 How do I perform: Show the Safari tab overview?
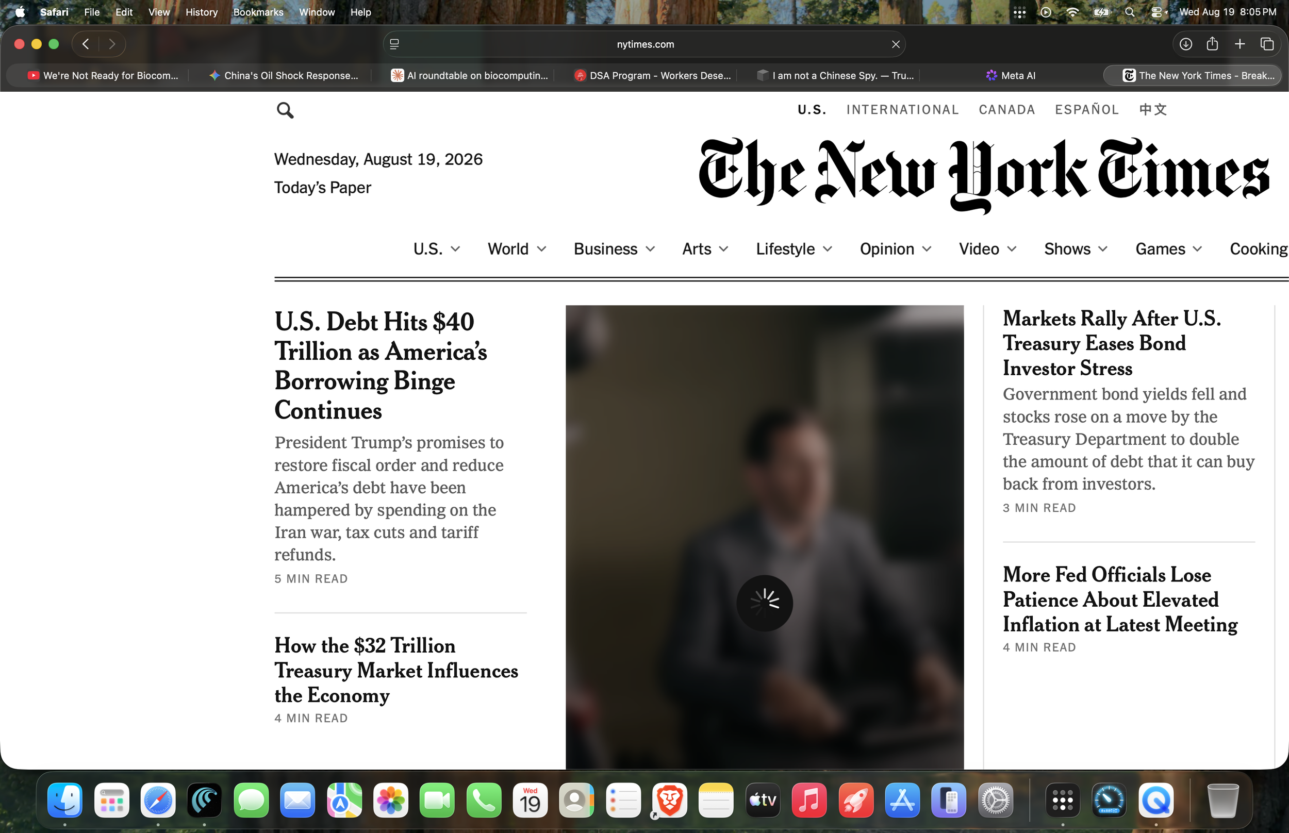coord(1267,44)
